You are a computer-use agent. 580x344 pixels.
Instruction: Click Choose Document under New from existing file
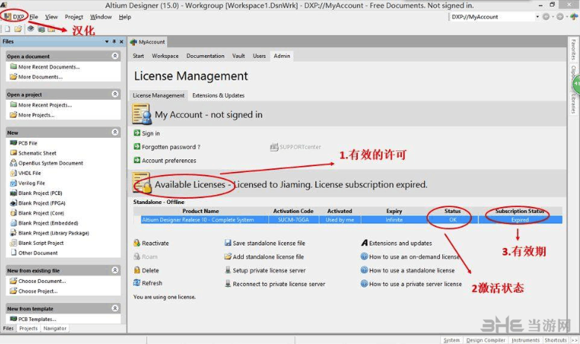(38, 281)
